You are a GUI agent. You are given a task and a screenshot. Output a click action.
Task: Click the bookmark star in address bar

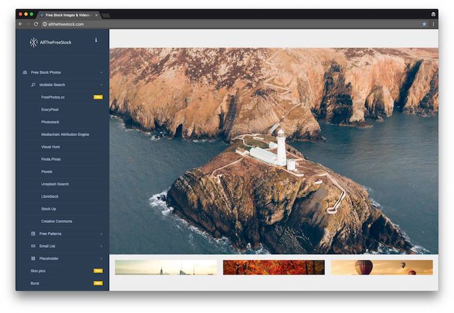424,24
